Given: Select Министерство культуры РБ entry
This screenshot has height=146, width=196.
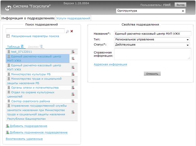Looking at the screenshot, I should pyautogui.click(x=31, y=74).
